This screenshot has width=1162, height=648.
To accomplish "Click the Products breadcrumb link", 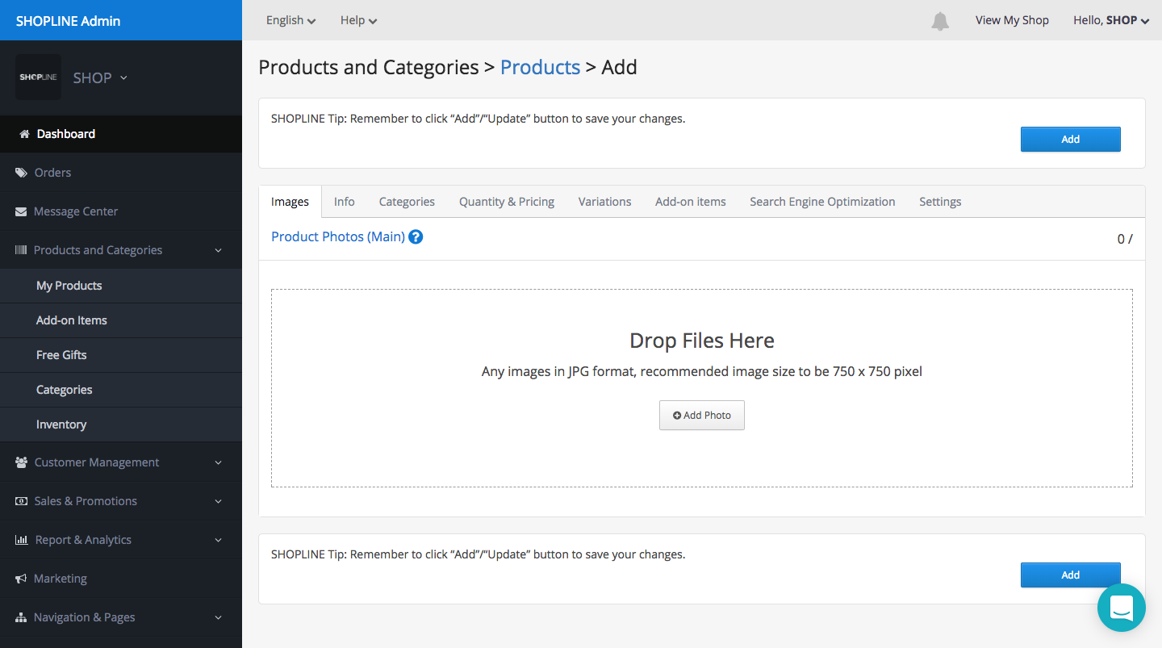I will [x=540, y=67].
